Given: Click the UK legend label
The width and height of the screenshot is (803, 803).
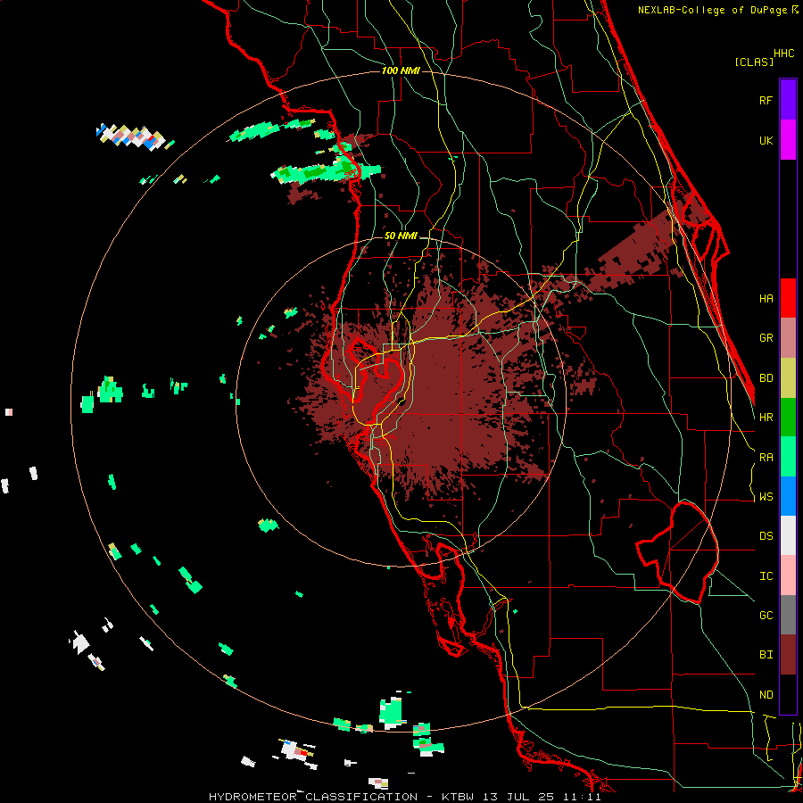Looking at the screenshot, I should tap(766, 140).
